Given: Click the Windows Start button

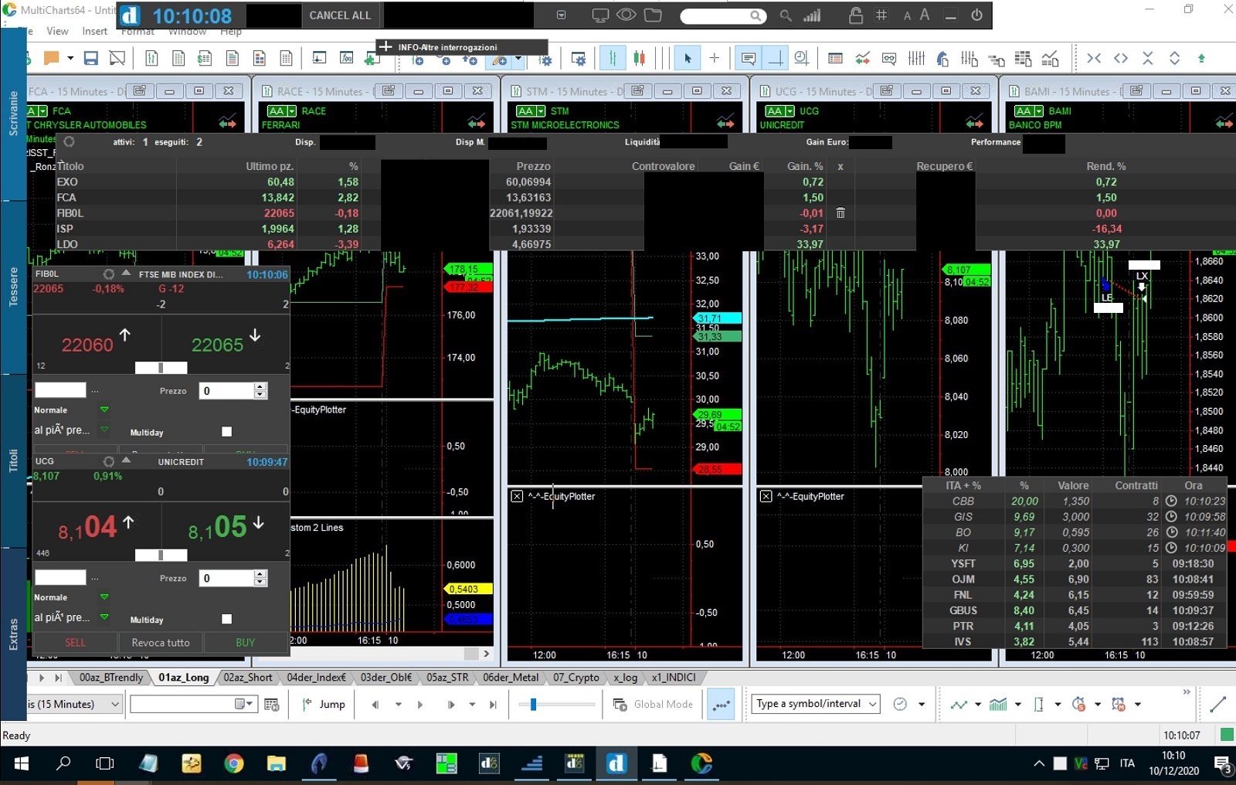Looking at the screenshot, I should tap(22, 763).
